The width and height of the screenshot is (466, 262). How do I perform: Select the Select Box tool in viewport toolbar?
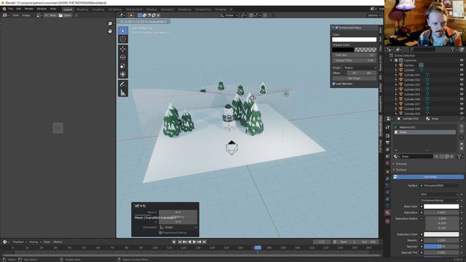click(123, 31)
